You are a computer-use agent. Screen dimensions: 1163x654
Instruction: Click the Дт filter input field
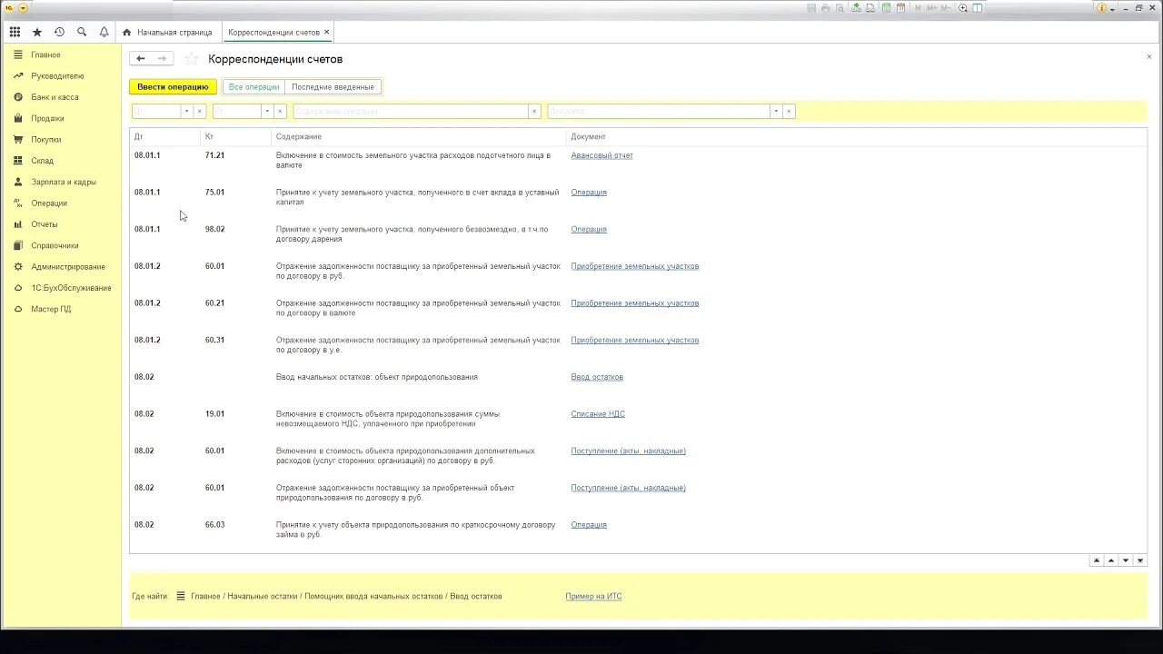[156, 111]
